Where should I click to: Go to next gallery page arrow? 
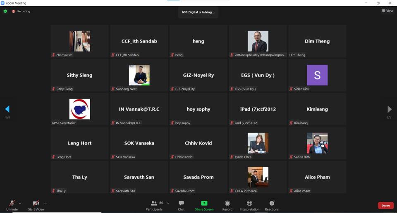click(389, 109)
